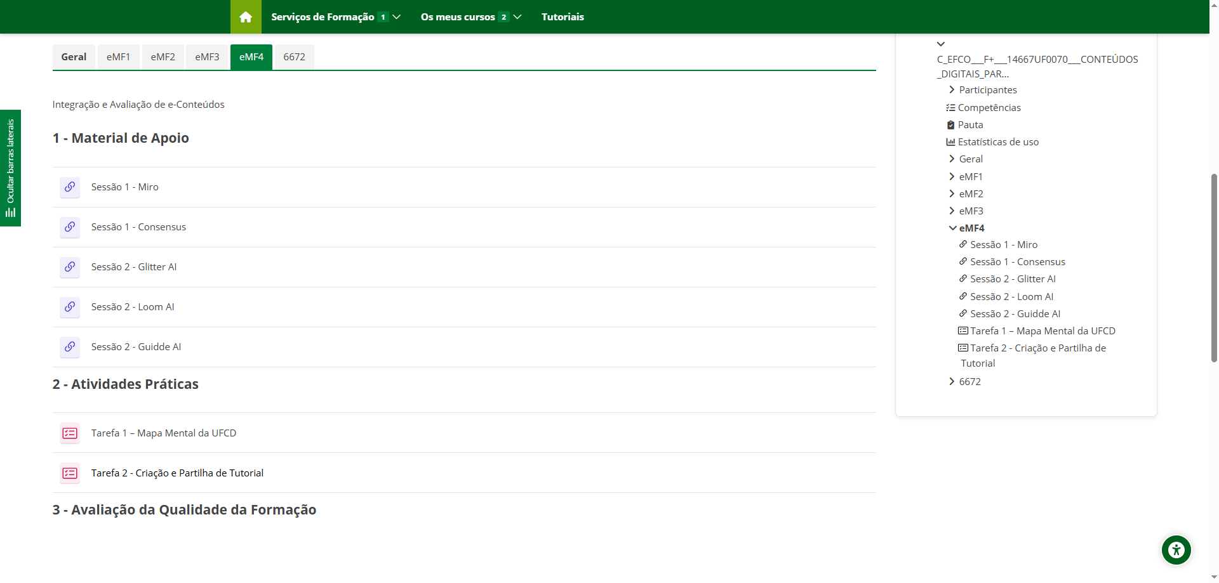Select the Geral tab
Image resolution: width=1219 pixels, height=583 pixels.
(x=74, y=57)
